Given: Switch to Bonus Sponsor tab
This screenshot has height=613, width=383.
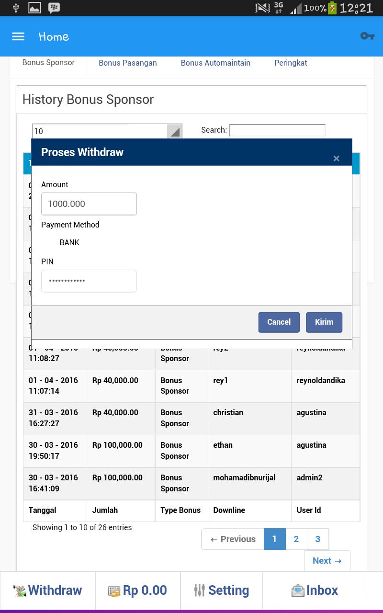Looking at the screenshot, I should (48, 63).
